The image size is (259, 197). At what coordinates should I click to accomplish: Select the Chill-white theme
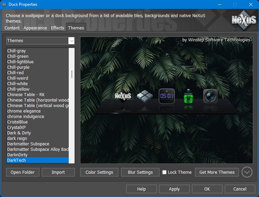pos(38,83)
